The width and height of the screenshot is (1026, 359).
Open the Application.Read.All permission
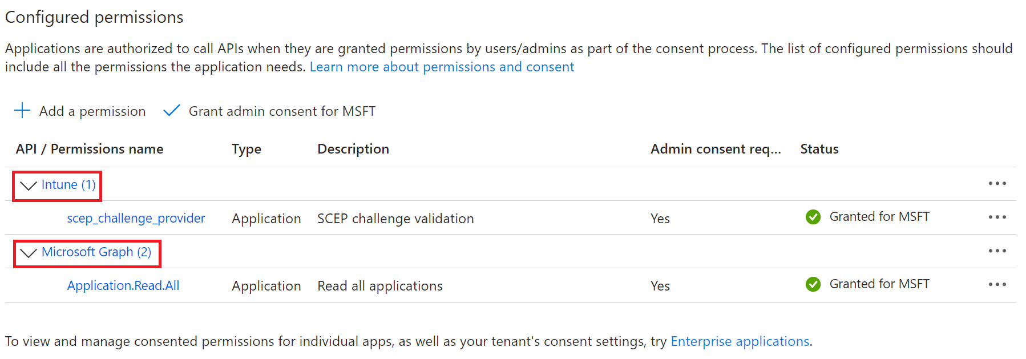coord(123,286)
